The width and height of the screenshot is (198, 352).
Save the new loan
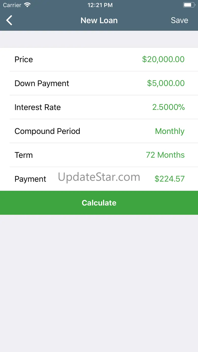tap(179, 20)
